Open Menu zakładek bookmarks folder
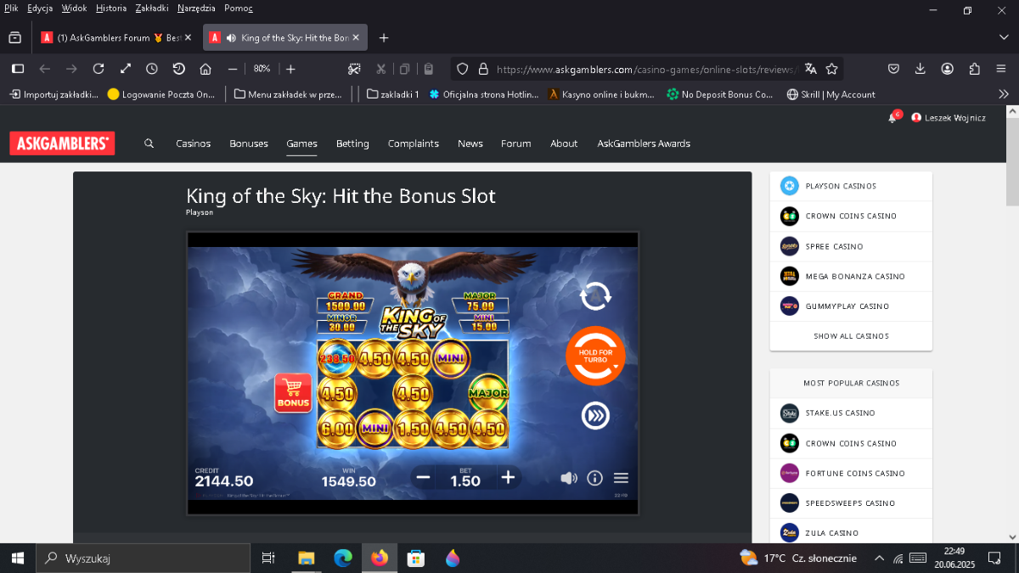Viewport: 1019px width, 573px height. click(288, 94)
